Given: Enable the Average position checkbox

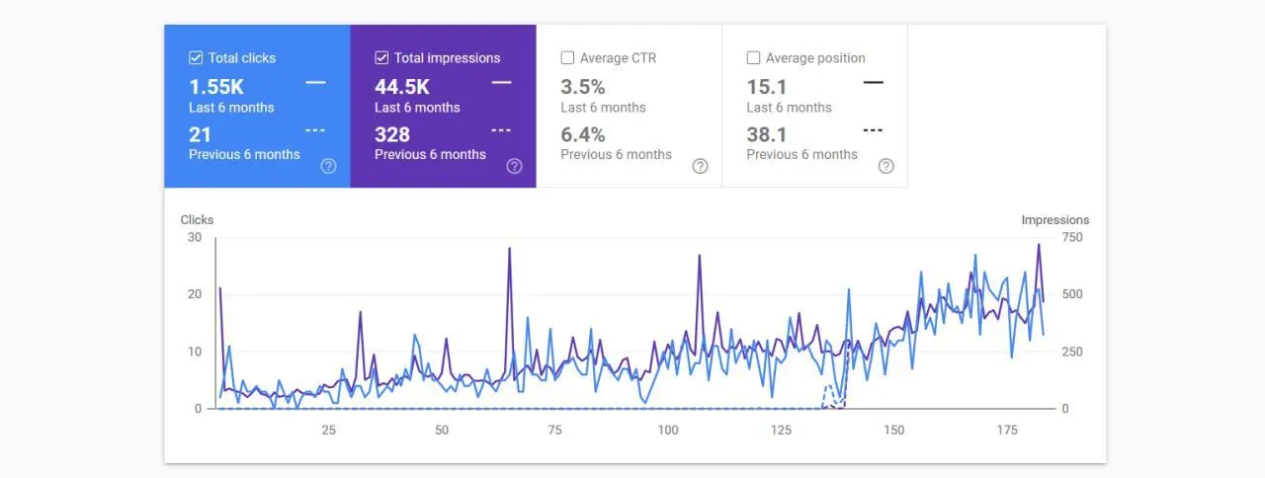Looking at the screenshot, I should (753, 58).
